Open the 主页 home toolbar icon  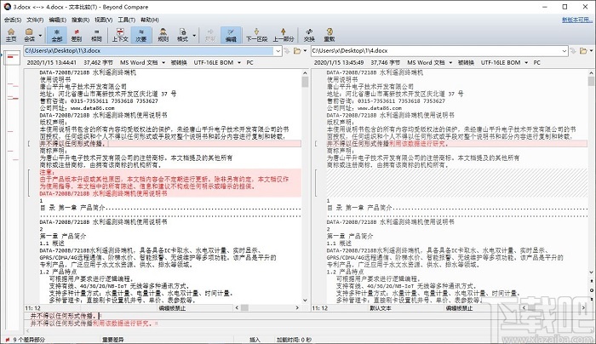[11, 35]
